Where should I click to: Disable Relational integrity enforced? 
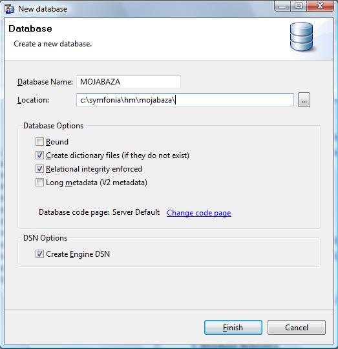point(39,169)
